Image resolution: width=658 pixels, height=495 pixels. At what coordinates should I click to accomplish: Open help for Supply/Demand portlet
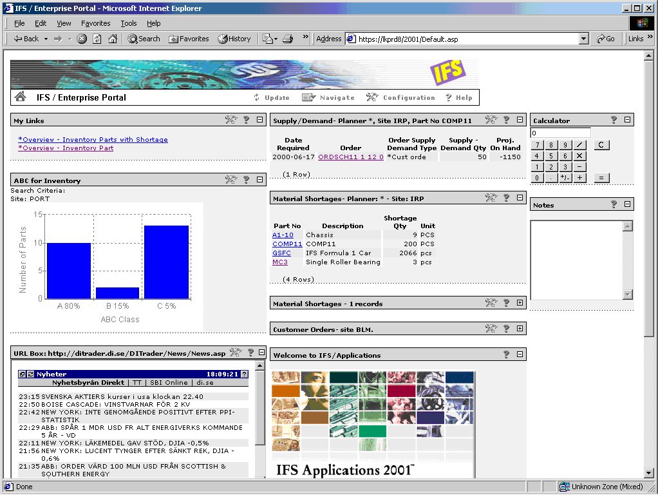click(x=507, y=120)
